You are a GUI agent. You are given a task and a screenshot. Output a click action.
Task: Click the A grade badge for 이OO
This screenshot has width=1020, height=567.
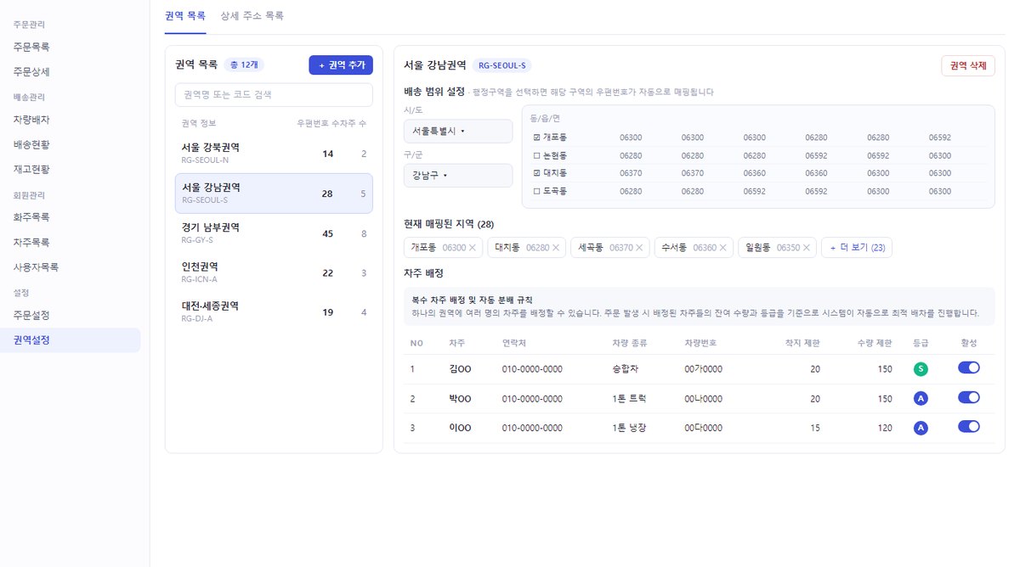click(921, 428)
